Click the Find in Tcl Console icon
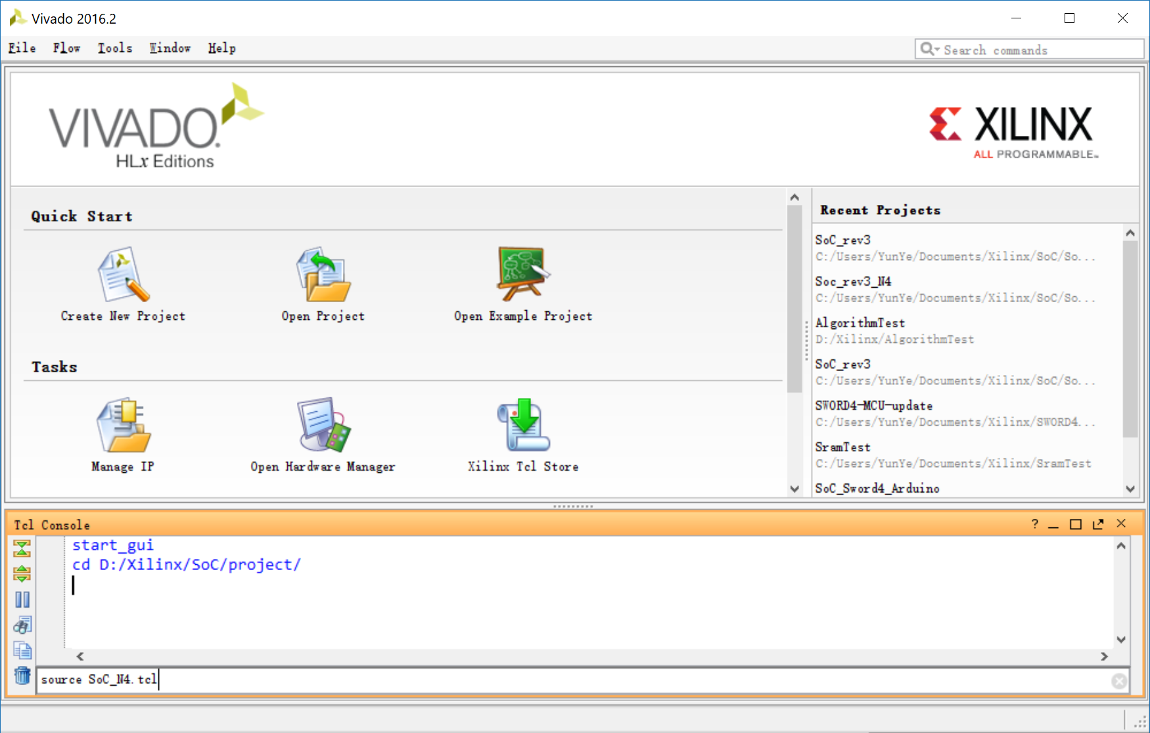The height and width of the screenshot is (733, 1150). (x=22, y=625)
